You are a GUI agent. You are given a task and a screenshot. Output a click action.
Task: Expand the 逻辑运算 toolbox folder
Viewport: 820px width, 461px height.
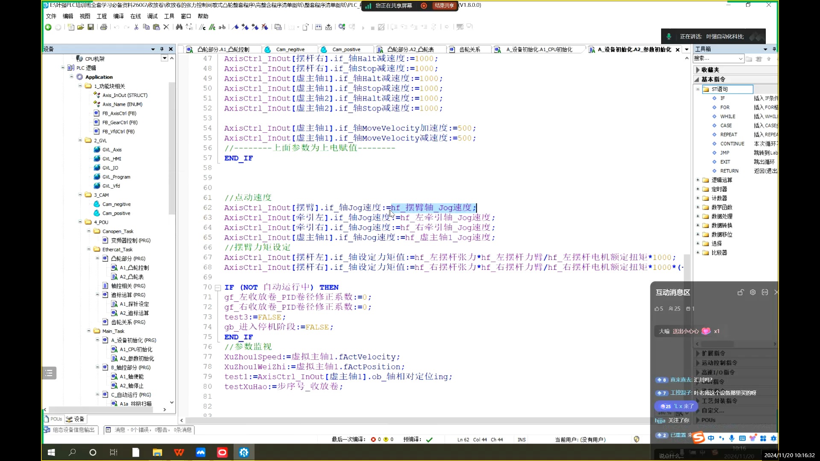point(698,180)
